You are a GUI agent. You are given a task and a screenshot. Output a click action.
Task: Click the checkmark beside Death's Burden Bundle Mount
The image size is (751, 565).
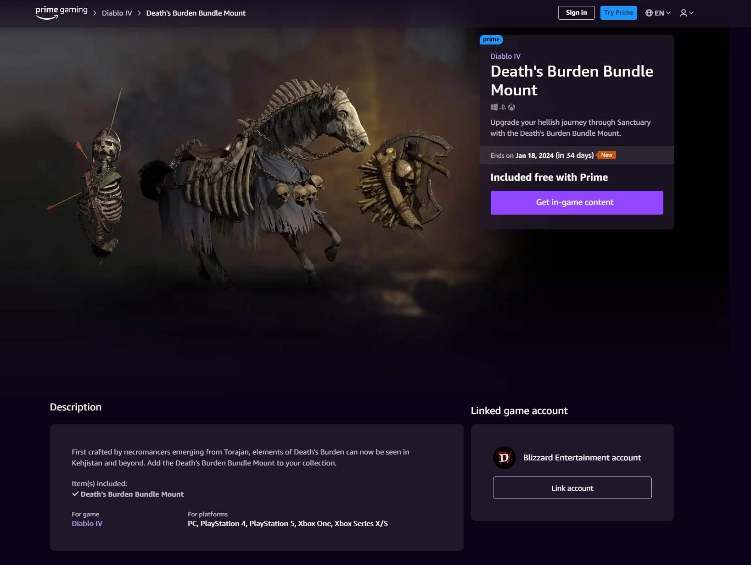point(75,494)
